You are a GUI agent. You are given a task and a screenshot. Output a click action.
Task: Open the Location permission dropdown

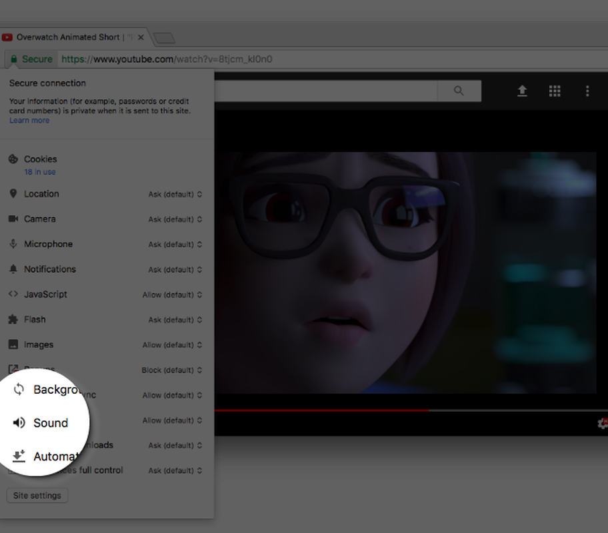pos(175,195)
